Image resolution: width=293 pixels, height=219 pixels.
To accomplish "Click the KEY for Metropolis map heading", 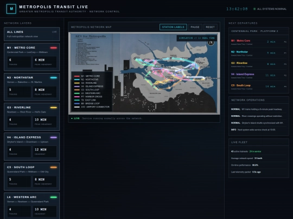I will [x=91, y=36].
